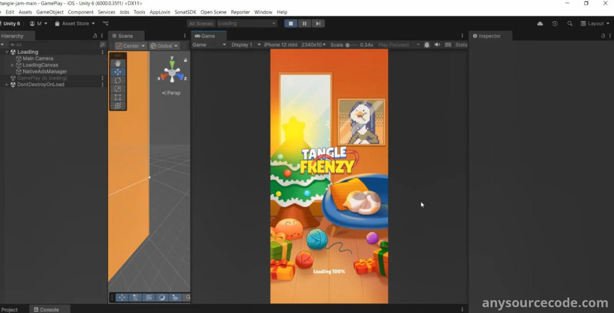Viewport: 614px width, 313px height.
Task: Toggle Gizmos bug icon in Game view
Action: point(427,45)
